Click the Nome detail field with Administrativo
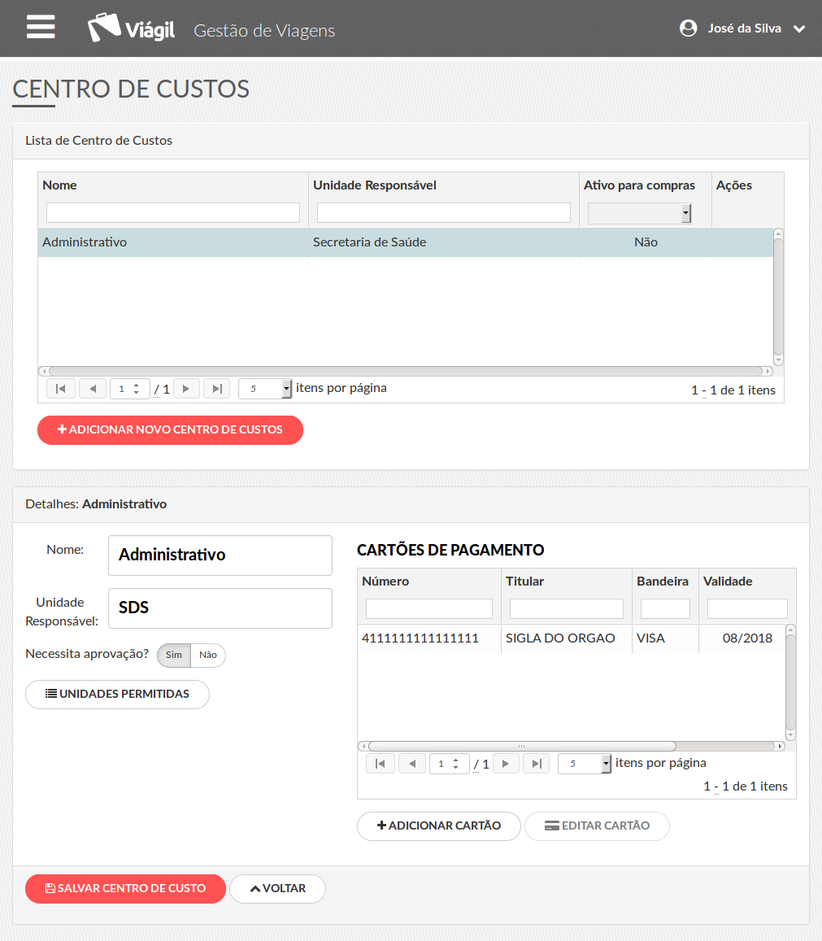822x941 pixels. pos(220,555)
